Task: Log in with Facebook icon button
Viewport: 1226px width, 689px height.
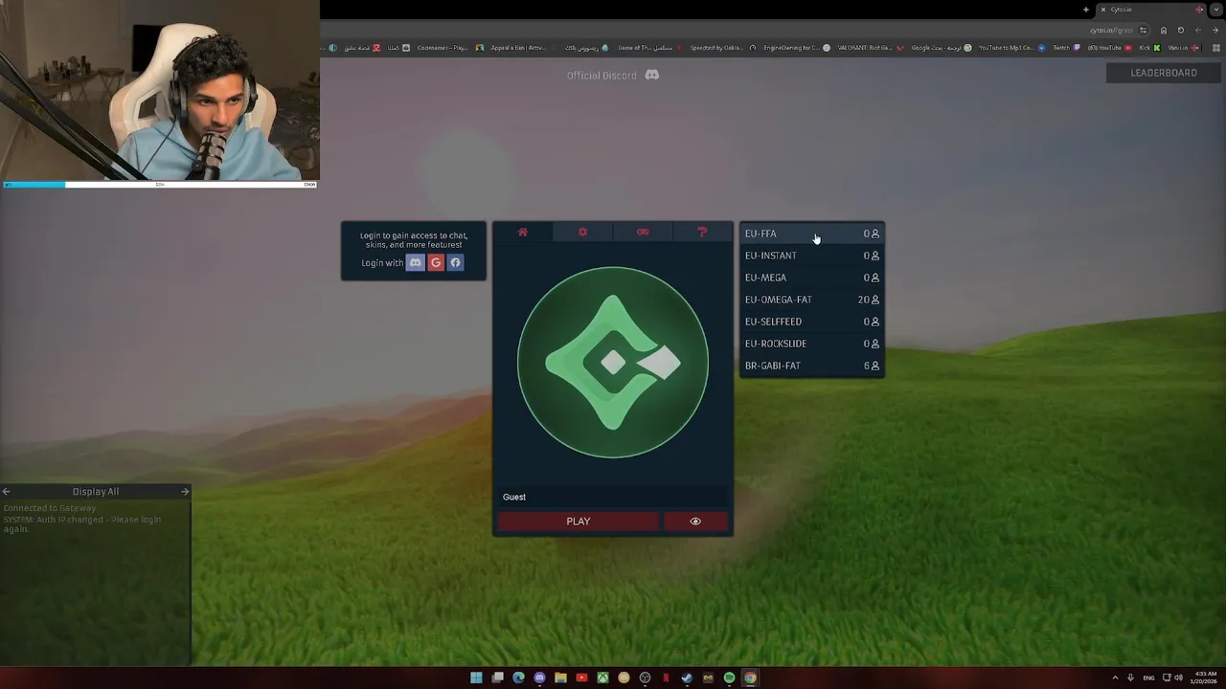Action: [456, 262]
